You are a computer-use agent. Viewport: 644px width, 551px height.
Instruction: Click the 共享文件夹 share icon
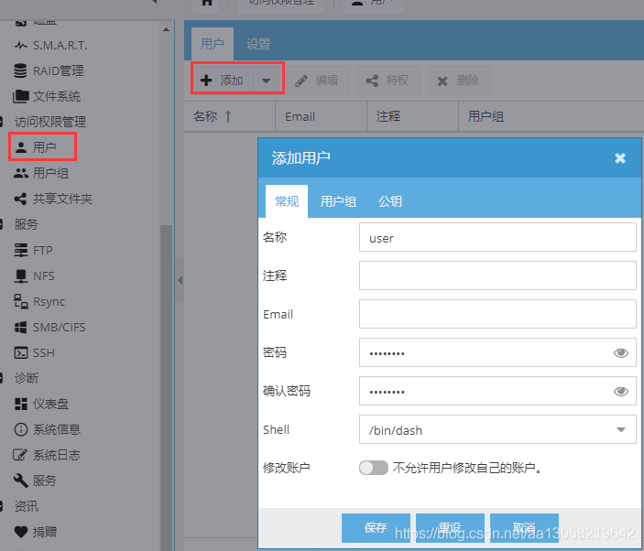(x=20, y=199)
